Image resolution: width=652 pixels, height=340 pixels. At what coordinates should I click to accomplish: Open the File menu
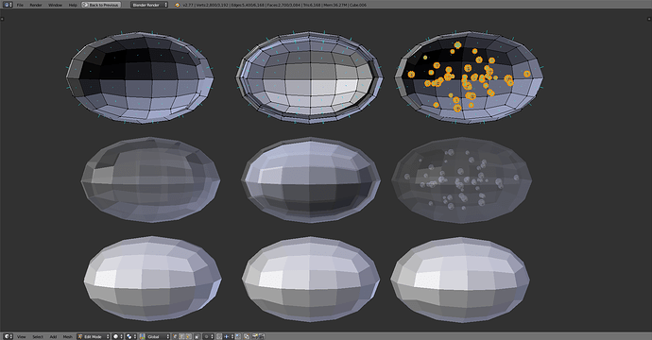(x=20, y=5)
